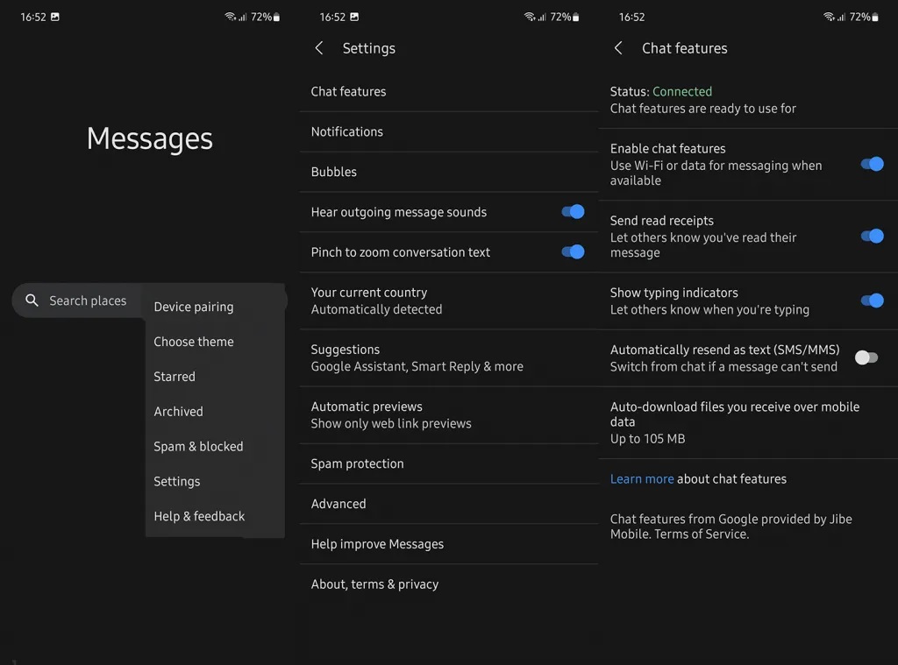The height and width of the screenshot is (665, 898).
Task: Tap the 72% battery text on Messages screen
Action: [x=261, y=18]
